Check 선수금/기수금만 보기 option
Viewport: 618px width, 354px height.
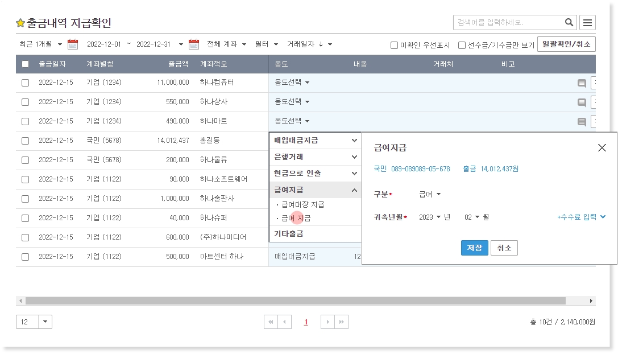click(462, 46)
